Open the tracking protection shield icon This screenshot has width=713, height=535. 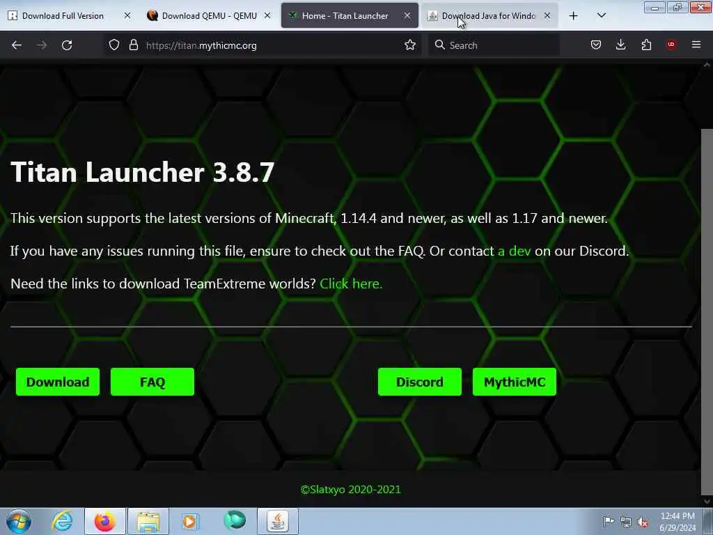(x=114, y=45)
